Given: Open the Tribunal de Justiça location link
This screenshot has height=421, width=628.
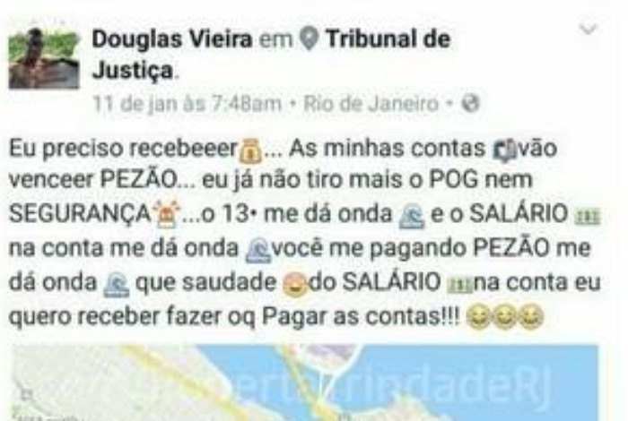Looking at the screenshot, I should point(272,56).
